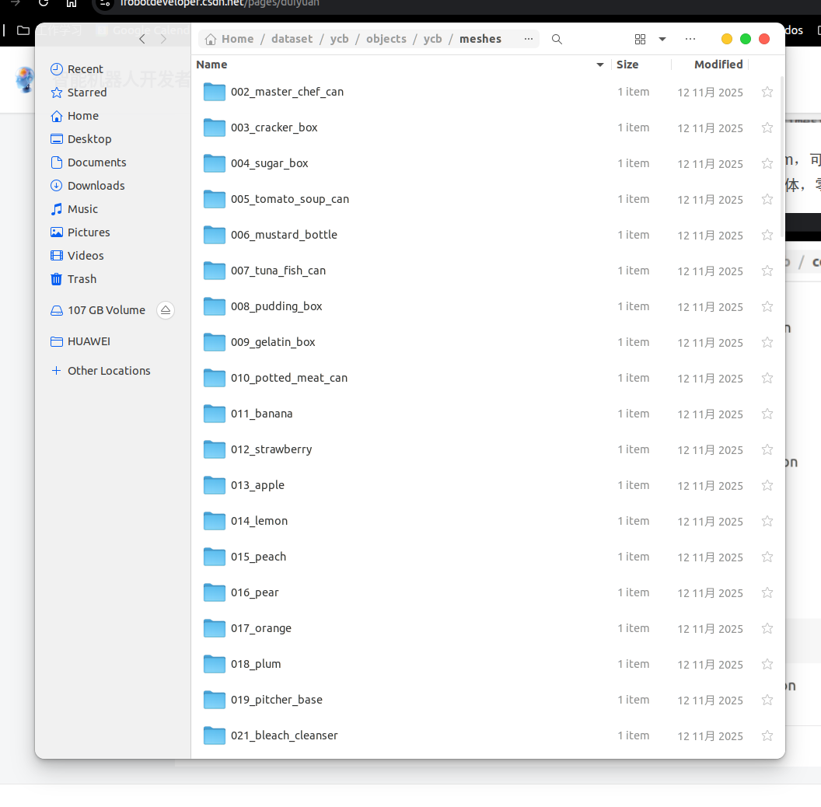The width and height of the screenshot is (821, 807).
Task: Sort by Name column header arrow
Action: tap(600, 65)
